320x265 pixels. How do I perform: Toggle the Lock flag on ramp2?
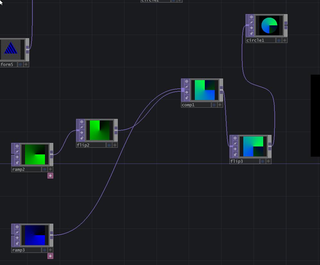click(17, 162)
